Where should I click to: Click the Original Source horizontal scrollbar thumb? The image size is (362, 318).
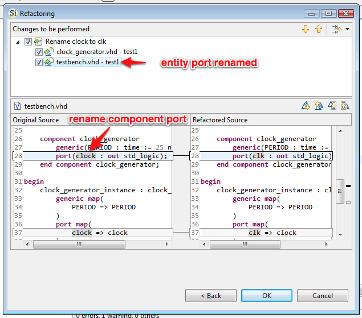(x=79, y=244)
